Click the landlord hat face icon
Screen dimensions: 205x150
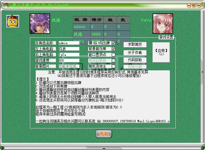13,21
